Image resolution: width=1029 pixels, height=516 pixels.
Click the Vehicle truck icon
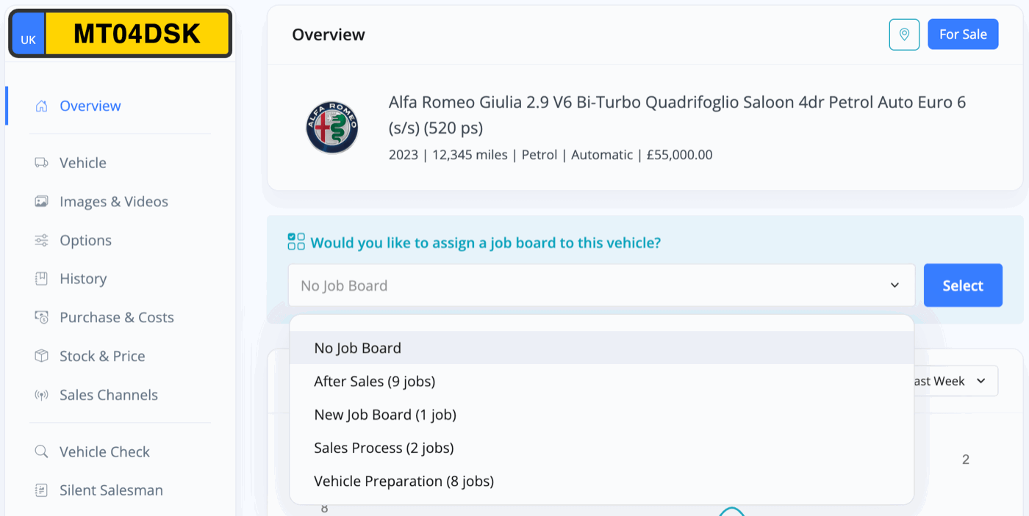coord(42,162)
